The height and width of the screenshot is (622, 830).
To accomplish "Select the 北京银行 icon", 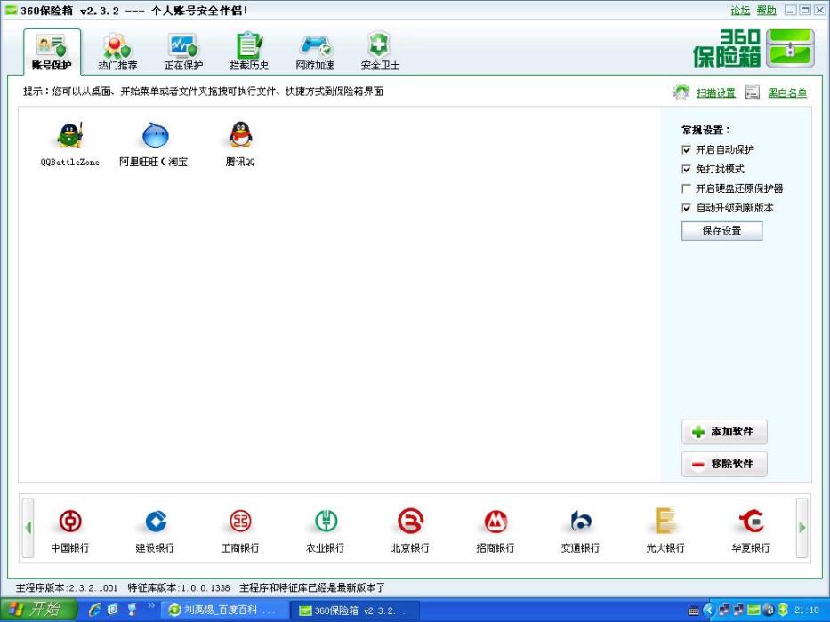I will 410,522.
